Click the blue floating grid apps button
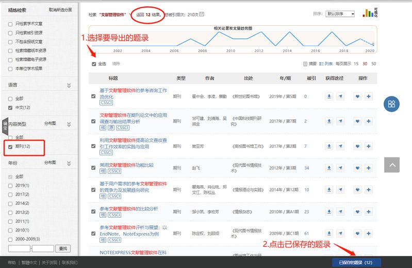The height and width of the screenshot is (268, 412). 392,104
